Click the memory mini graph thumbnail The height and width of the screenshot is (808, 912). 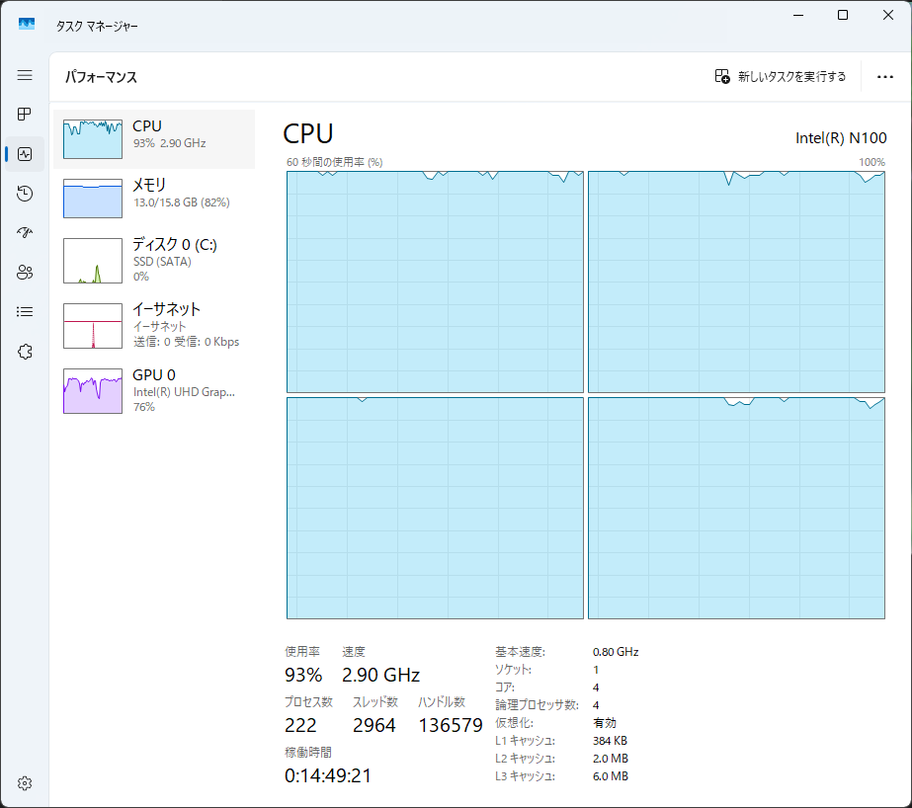click(93, 199)
